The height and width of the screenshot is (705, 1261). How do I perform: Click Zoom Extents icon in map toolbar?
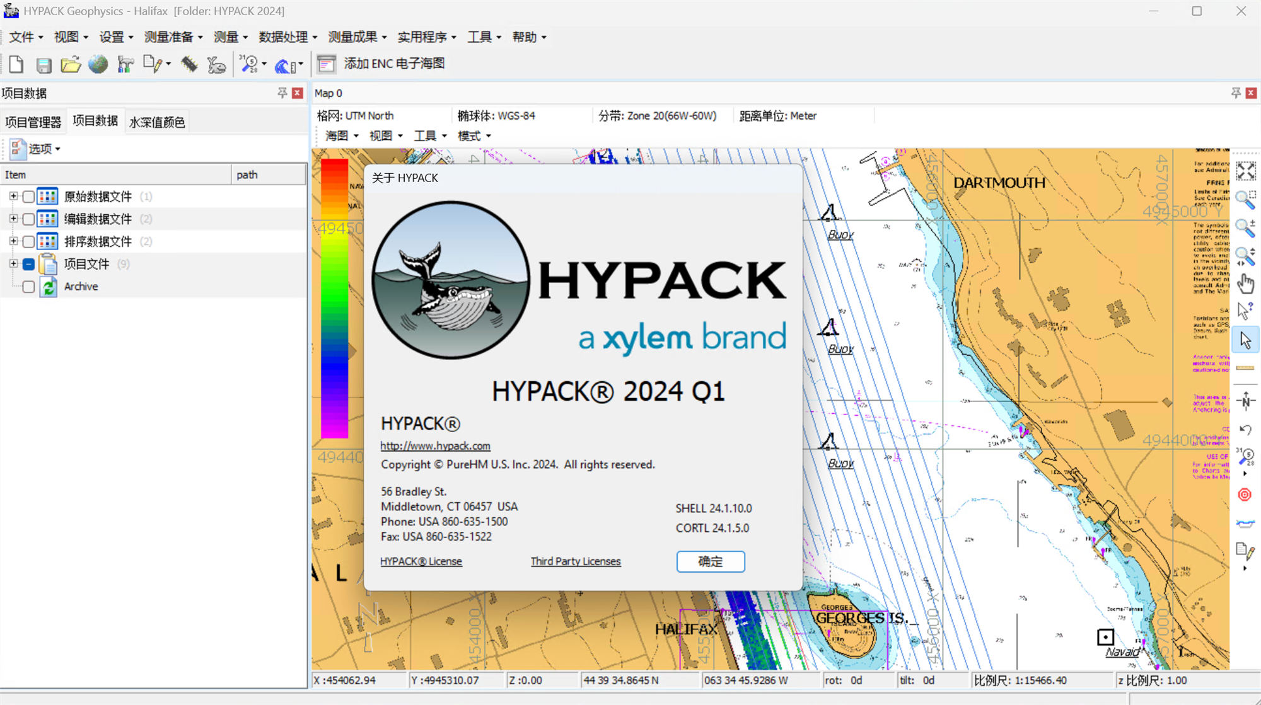pyautogui.click(x=1245, y=171)
